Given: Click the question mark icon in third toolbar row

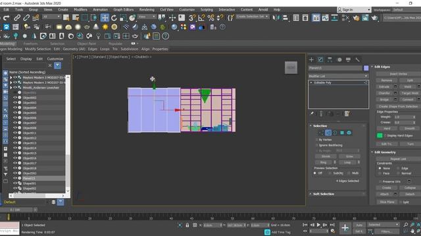Looking at the screenshot, I should tap(165, 36).
